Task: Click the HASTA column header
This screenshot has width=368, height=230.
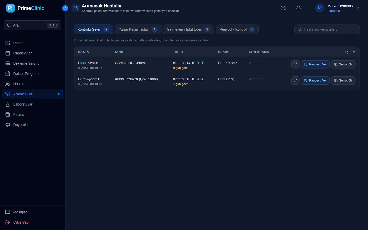Action: (x=84, y=52)
